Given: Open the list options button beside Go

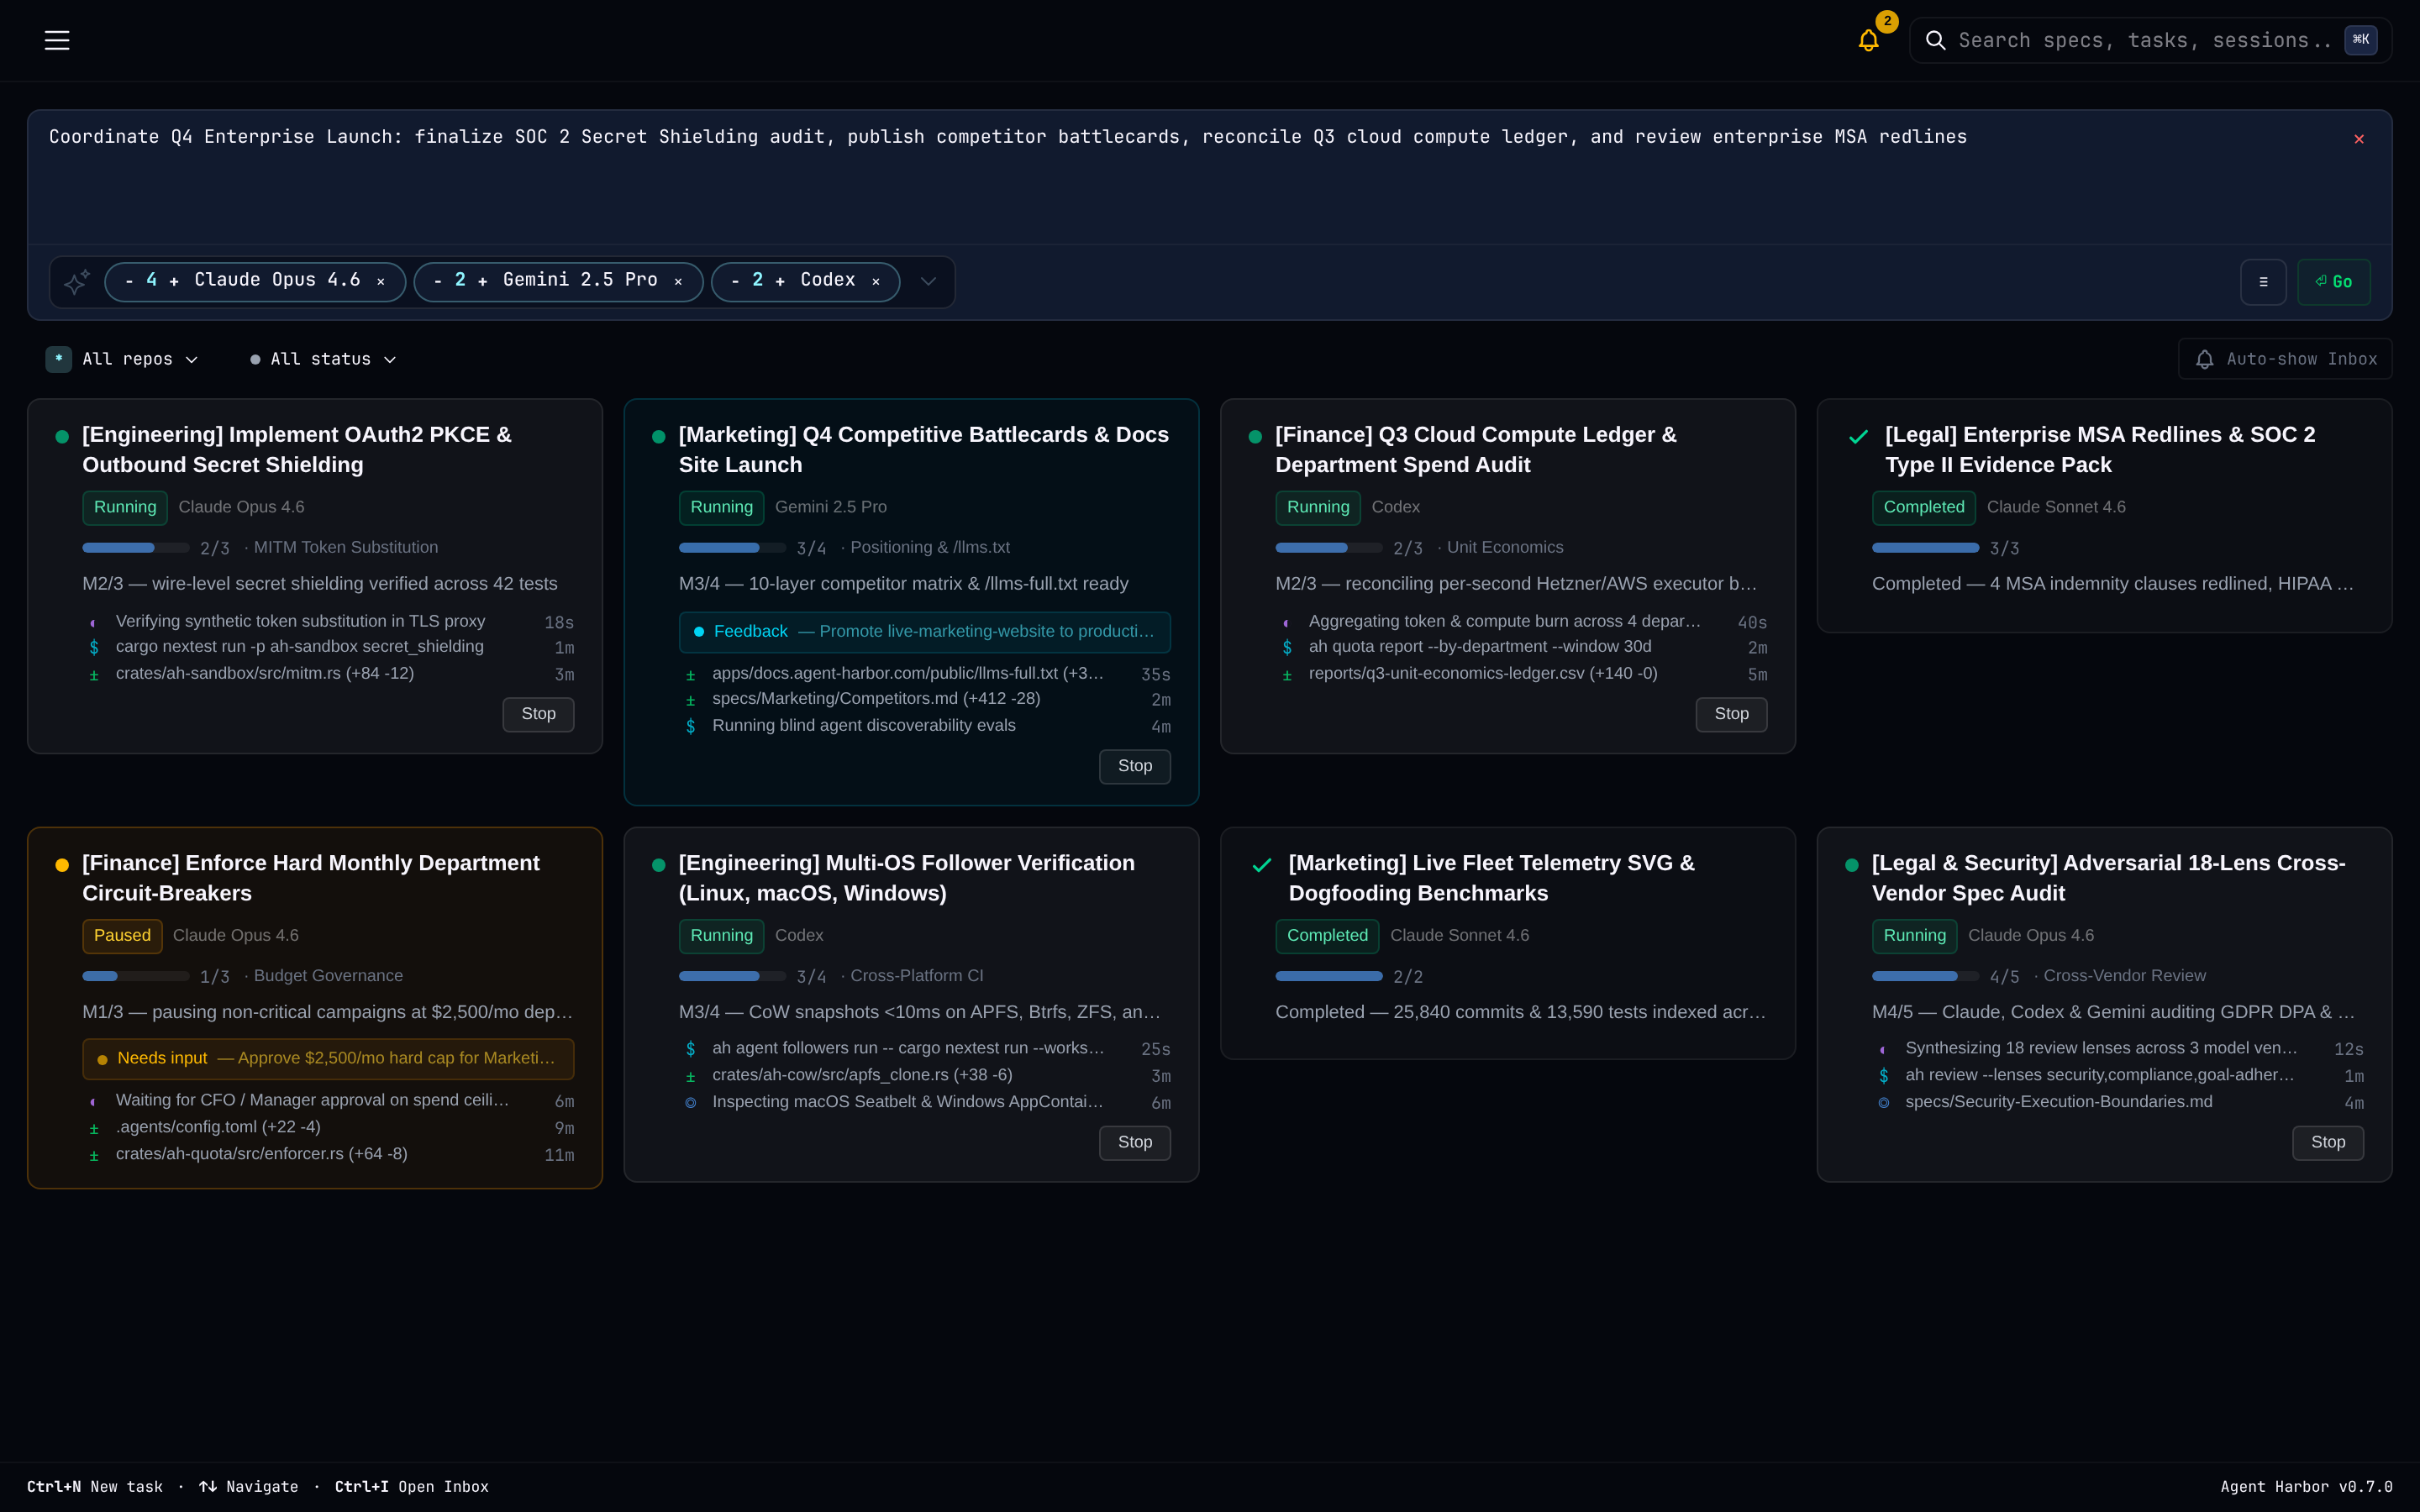Looking at the screenshot, I should point(2263,282).
